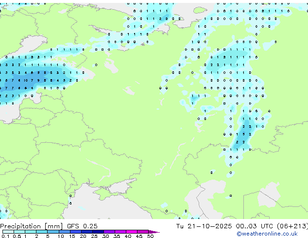Click the above-50 arrow at legend end
308x238 pixels.
[x=154, y=232]
